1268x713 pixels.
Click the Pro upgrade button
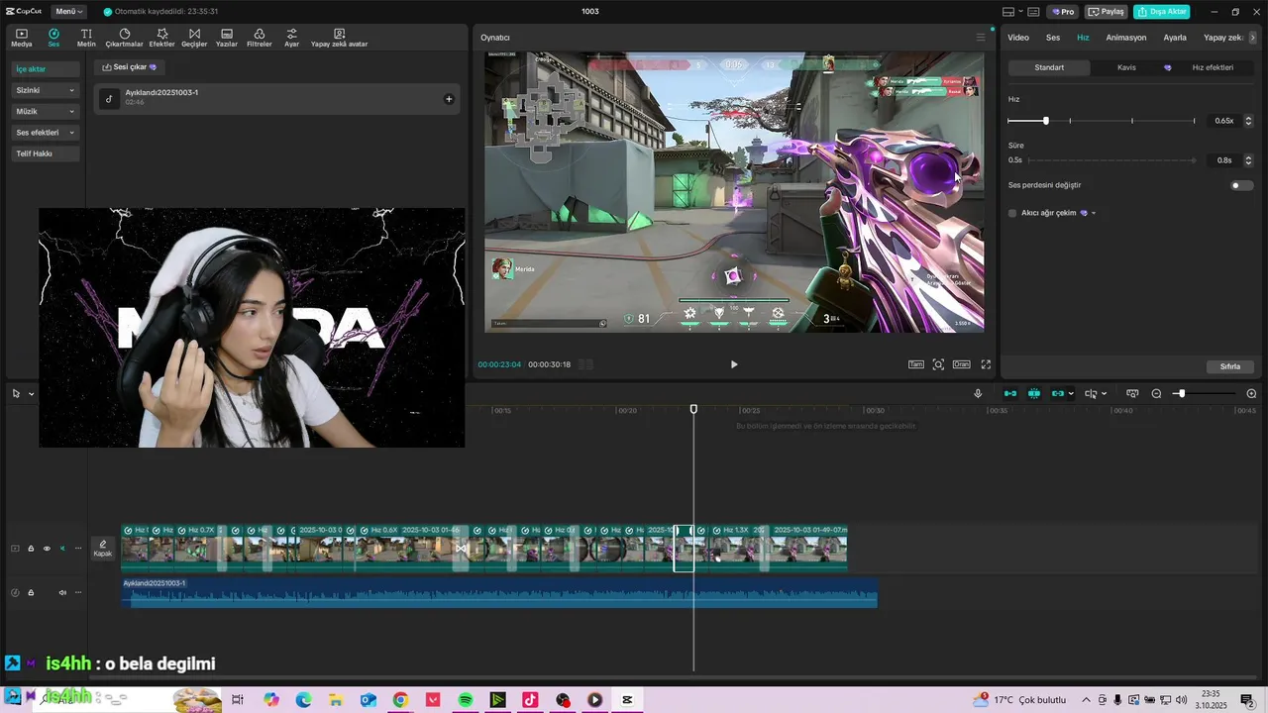pyautogui.click(x=1064, y=12)
